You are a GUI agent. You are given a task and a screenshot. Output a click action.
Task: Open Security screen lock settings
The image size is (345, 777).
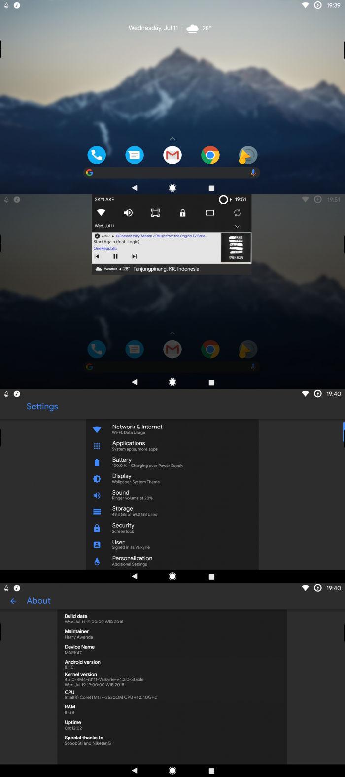172,528
